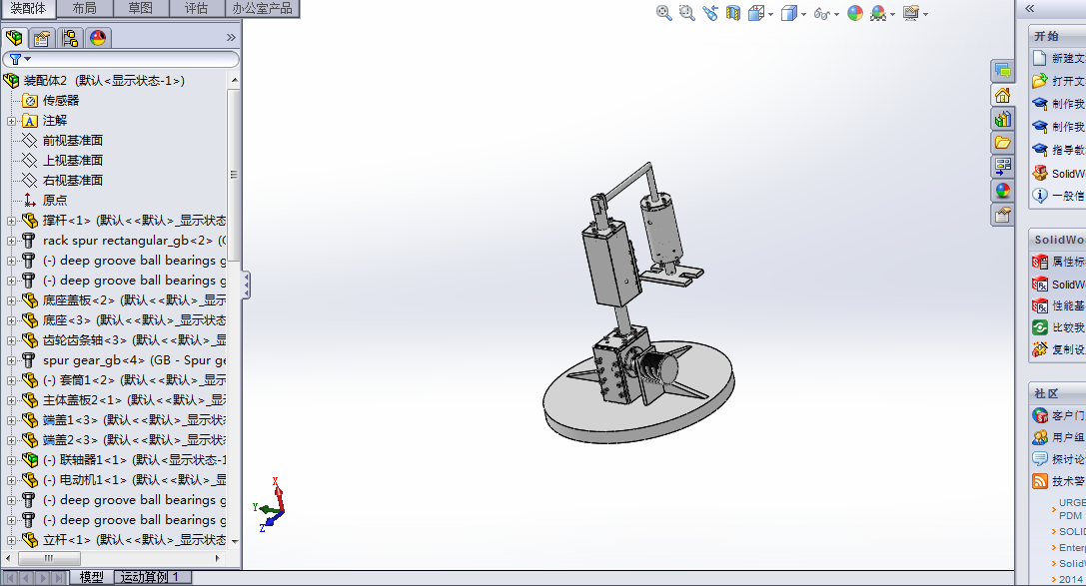Select 联轴器1<1> subassembly in tree

coord(134,460)
